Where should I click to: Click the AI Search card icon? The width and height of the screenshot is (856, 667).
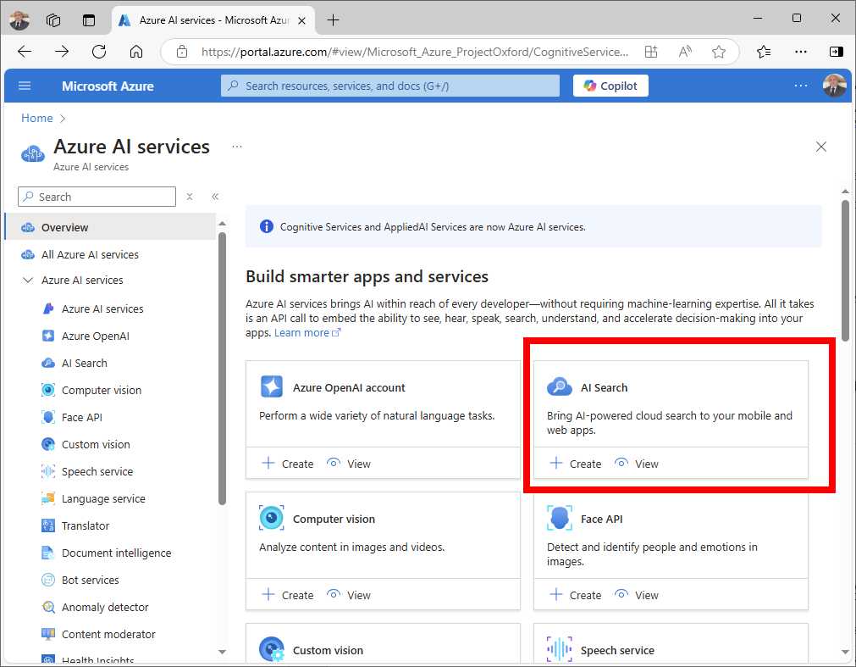click(559, 386)
